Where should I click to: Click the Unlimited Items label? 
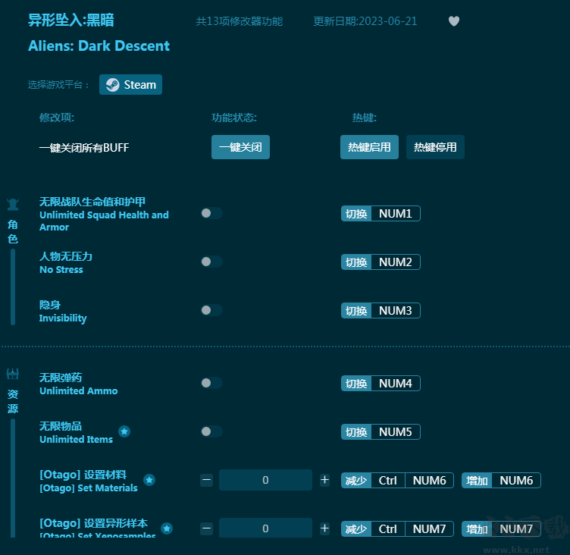pyautogui.click(x=76, y=439)
